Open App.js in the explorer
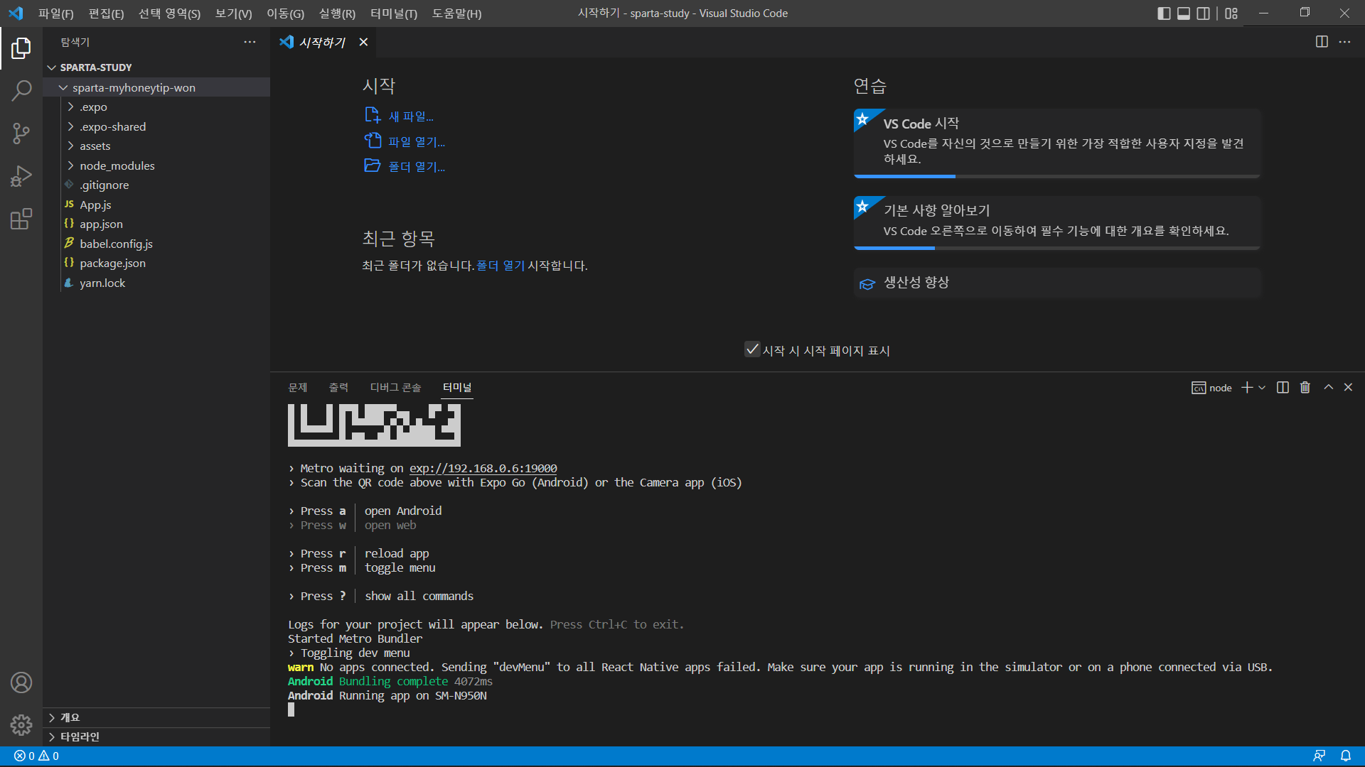This screenshot has height=767, width=1365. 156,205
